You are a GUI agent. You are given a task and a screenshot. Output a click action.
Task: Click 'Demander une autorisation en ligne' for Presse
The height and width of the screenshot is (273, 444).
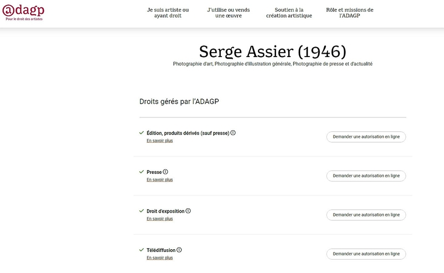click(x=366, y=176)
